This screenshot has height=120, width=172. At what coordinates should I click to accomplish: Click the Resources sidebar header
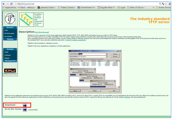pyautogui.click(x=10, y=27)
